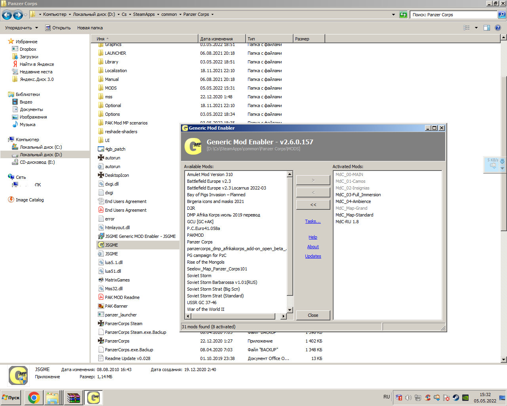
Task: Click the NVIDIA tray icon
Action: point(466,397)
